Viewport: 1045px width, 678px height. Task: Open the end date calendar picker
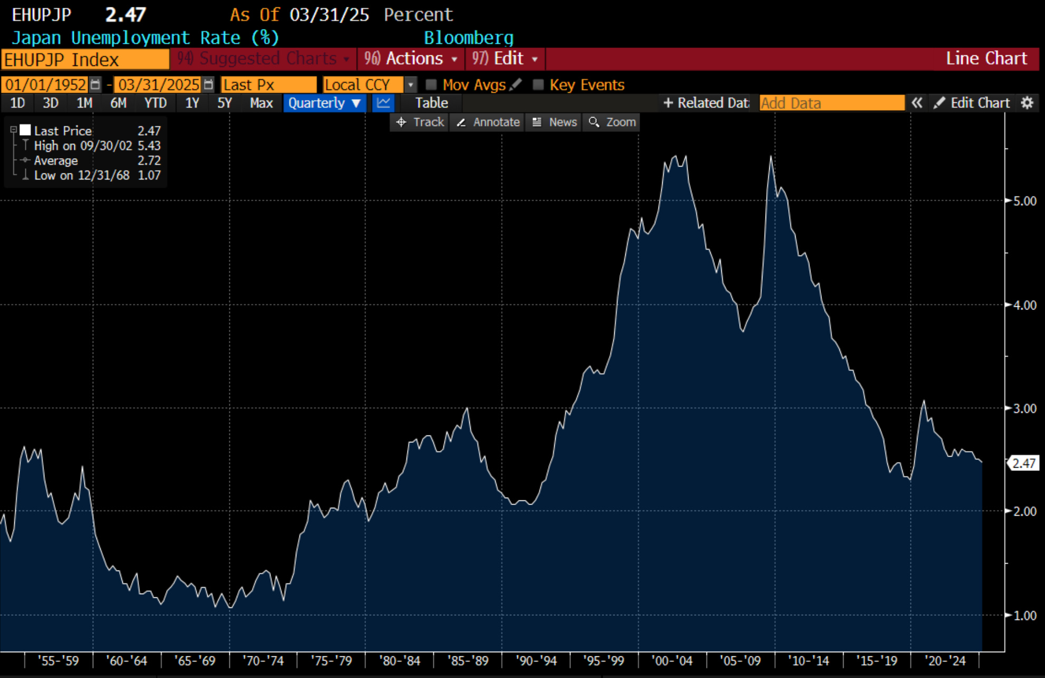(x=209, y=84)
